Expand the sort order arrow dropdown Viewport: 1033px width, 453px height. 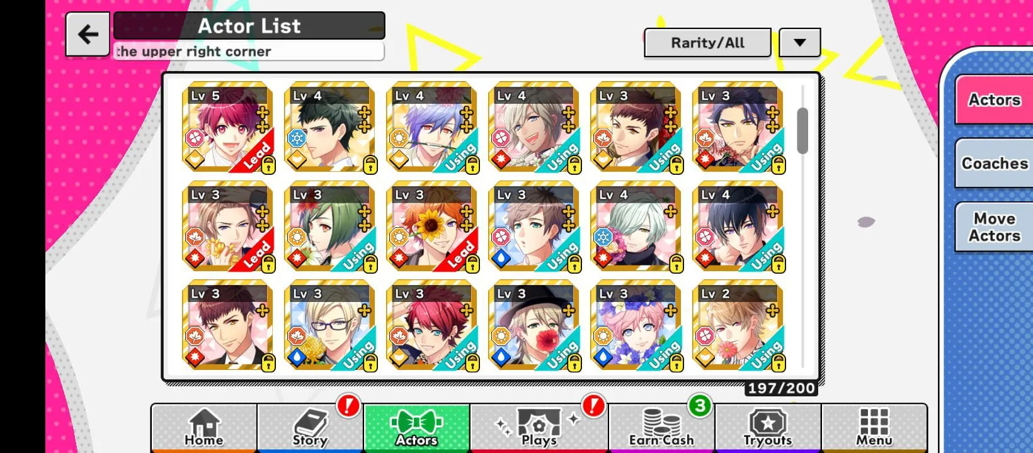pyautogui.click(x=800, y=43)
